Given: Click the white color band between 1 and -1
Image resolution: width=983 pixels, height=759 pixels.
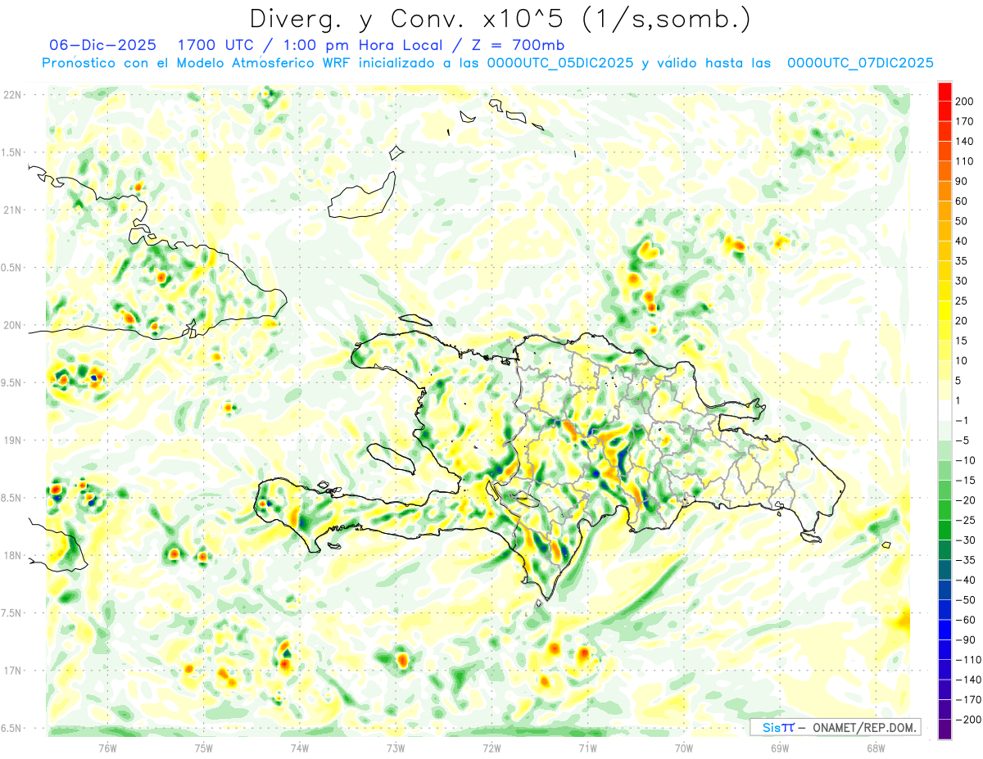Looking at the screenshot, I should pos(944,410).
